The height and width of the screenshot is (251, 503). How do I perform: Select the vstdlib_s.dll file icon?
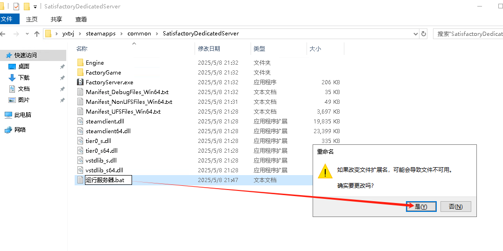(80, 160)
